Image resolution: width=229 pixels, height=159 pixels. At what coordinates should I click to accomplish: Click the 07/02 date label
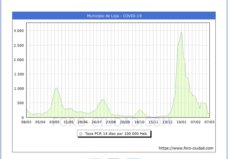196,122
